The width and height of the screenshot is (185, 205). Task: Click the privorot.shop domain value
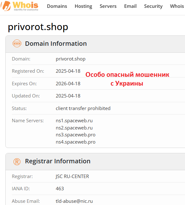point(71,59)
